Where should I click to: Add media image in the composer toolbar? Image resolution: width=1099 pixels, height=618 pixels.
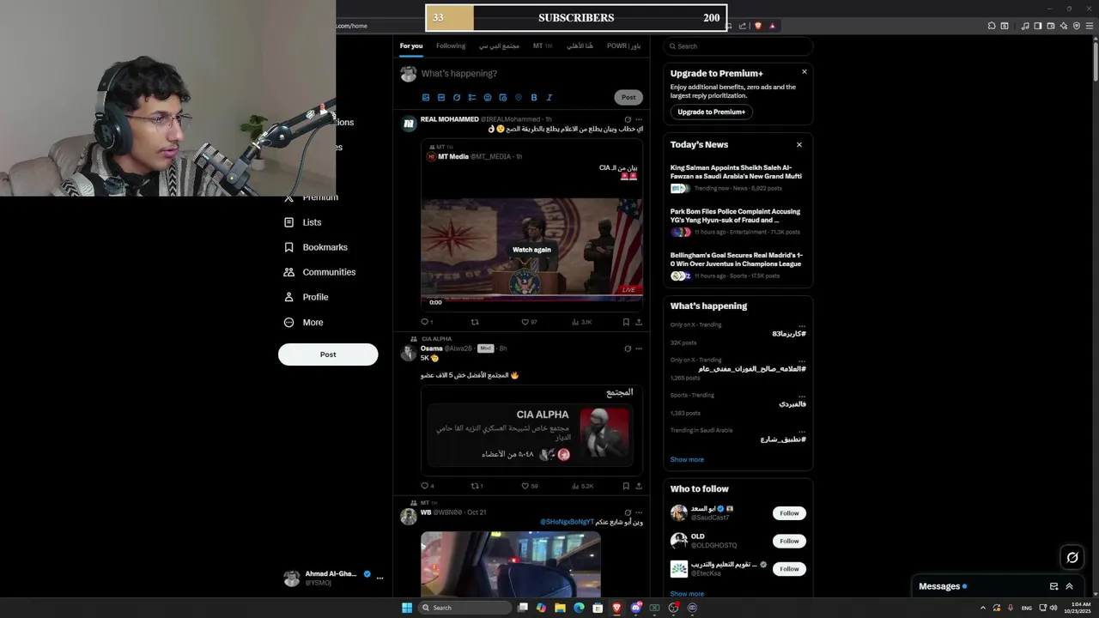426,98
